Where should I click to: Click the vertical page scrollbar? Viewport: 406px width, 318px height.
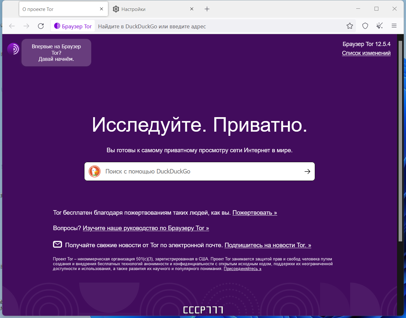click(400, 142)
